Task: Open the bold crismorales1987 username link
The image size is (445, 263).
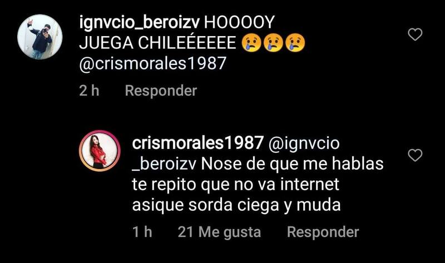Action: tap(198, 143)
